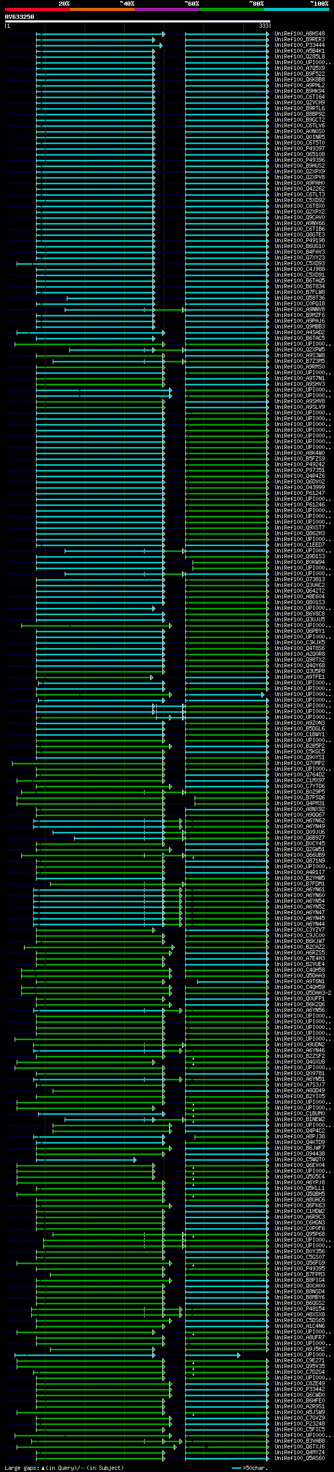Viewport: 334px width, 1472px height.
Task: Select subject UniRef100_P49395
Action: [x=300, y=1268]
